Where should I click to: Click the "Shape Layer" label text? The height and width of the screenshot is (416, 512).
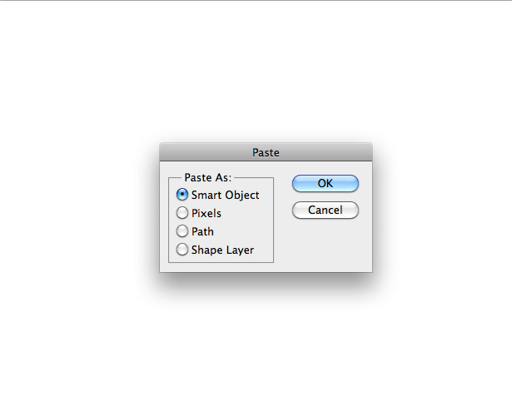[x=222, y=250]
